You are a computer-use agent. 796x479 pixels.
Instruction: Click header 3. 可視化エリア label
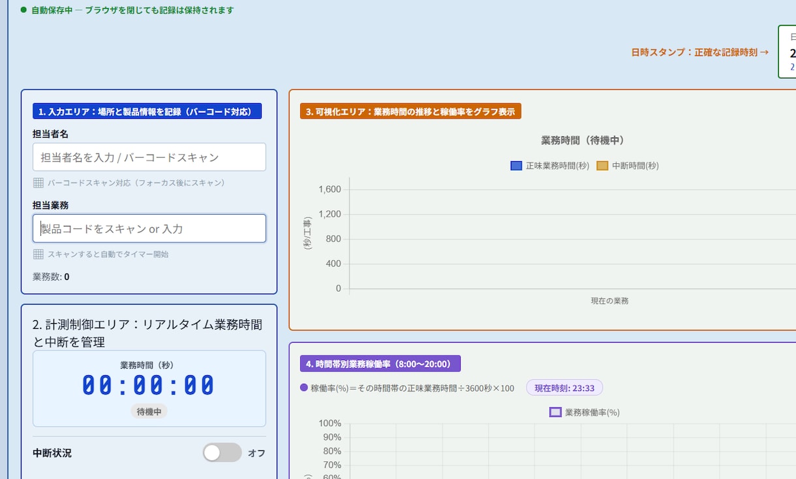[410, 112]
